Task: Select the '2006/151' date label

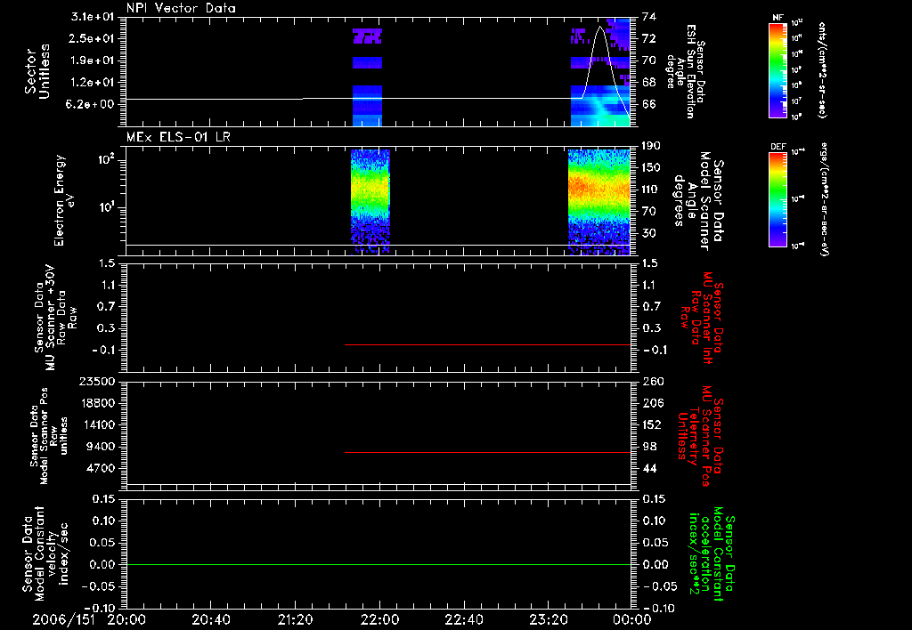Action: coord(63,619)
